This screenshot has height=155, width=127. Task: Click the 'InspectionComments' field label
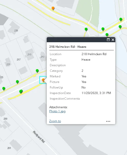coord(65,99)
